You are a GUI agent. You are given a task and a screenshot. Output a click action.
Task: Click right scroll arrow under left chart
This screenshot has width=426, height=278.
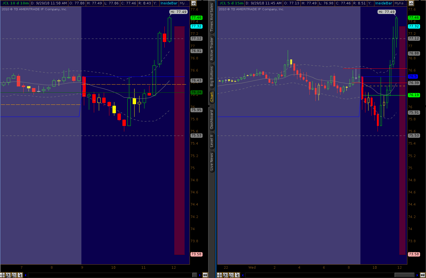pyautogui.click(x=199, y=275)
